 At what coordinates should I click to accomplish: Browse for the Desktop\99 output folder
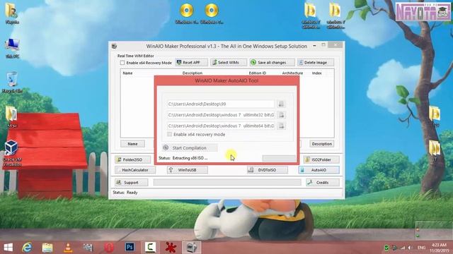click(281, 104)
